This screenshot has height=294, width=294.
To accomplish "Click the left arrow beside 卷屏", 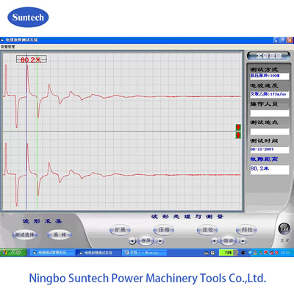I will pyautogui.click(x=132, y=241).
